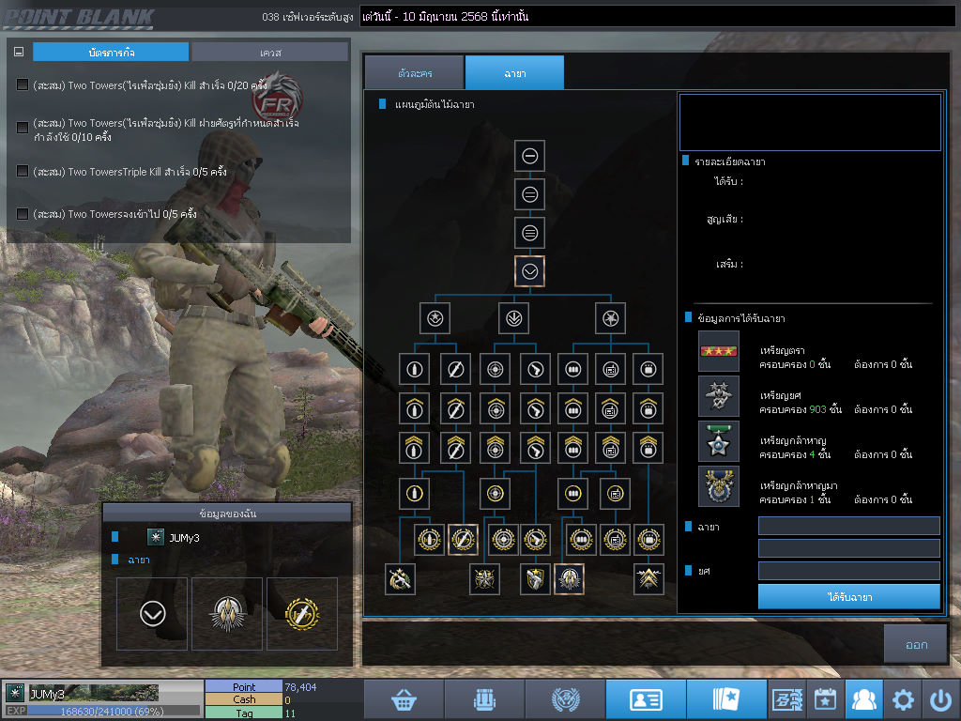Select the double-chevron bullet title icon

[x=414, y=448]
